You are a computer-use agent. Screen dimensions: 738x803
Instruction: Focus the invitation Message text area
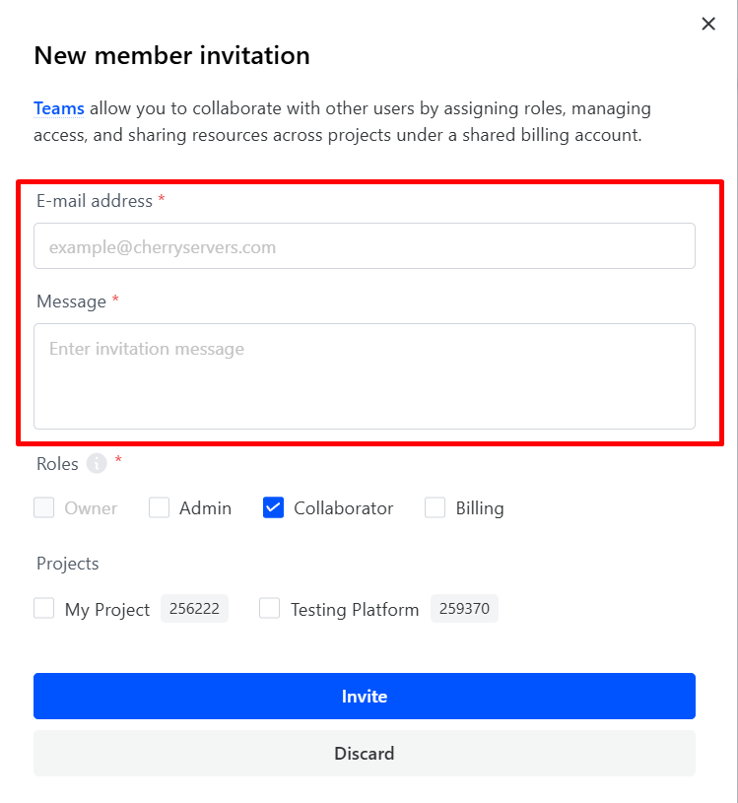[x=365, y=376]
